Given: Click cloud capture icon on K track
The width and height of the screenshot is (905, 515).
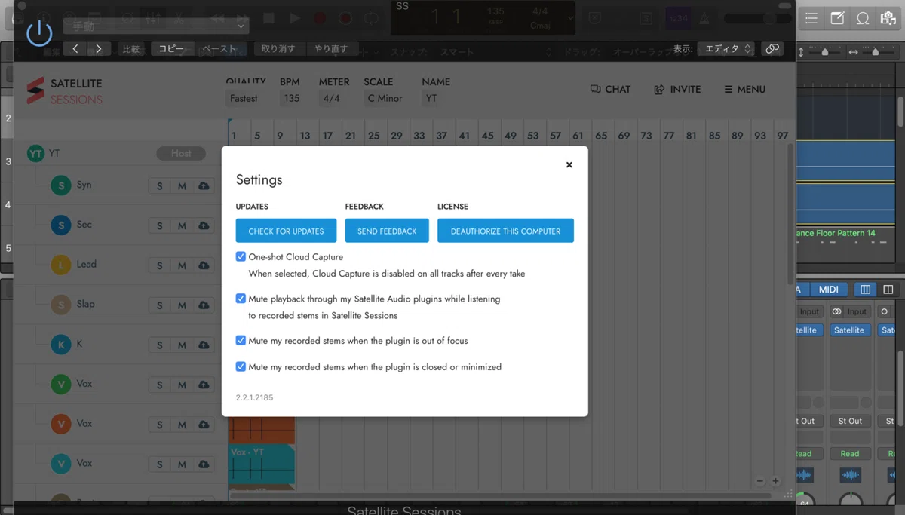Looking at the screenshot, I should [x=204, y=345].
